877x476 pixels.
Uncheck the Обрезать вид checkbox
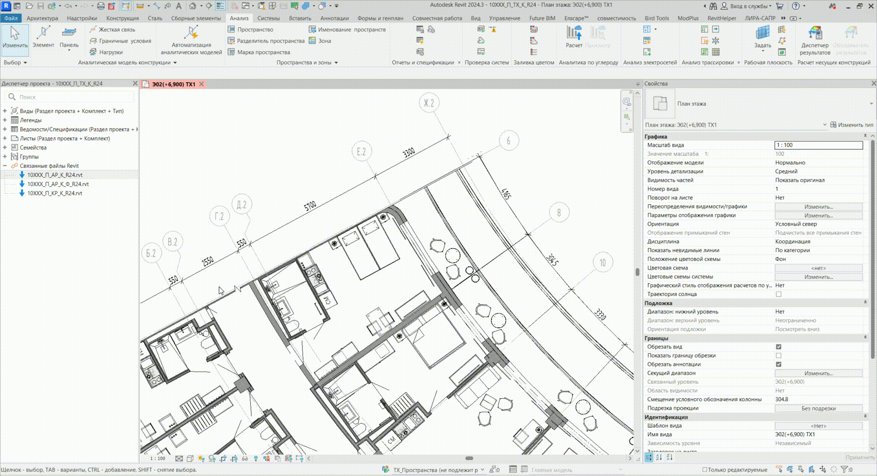tap(778, 347)
